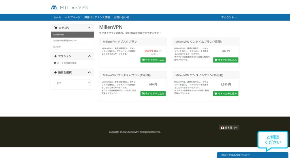Open 障害メンテナンス情報 page

[97, 17]
